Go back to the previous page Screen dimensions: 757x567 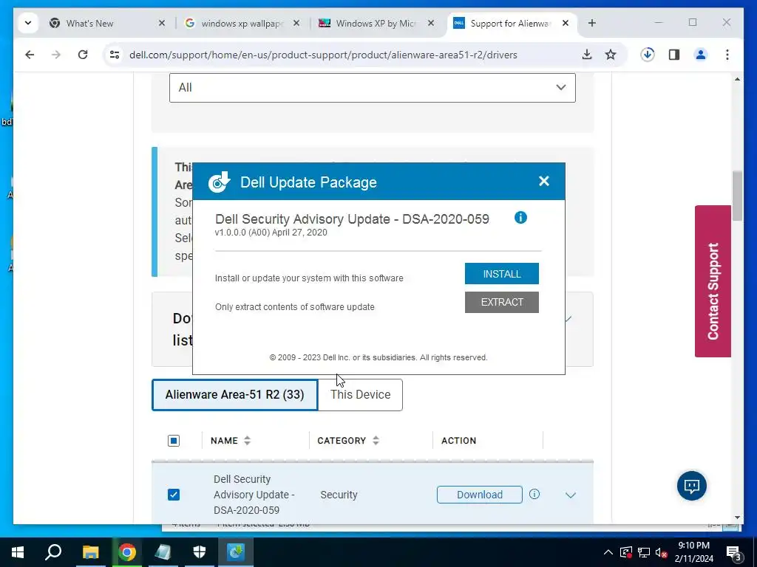[x=30, y=55]
